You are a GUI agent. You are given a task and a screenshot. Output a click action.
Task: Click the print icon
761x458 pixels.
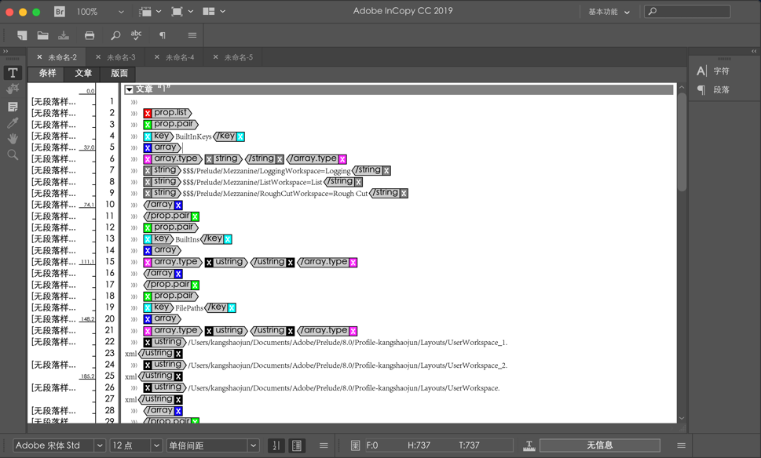click(x=90, y=35)
